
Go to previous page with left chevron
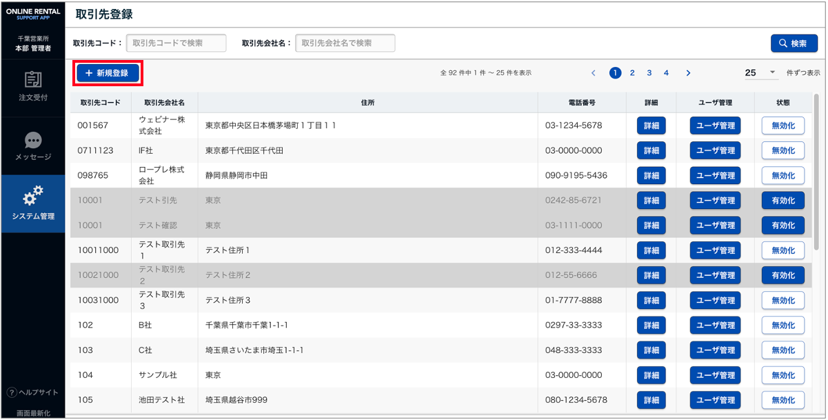594,73
